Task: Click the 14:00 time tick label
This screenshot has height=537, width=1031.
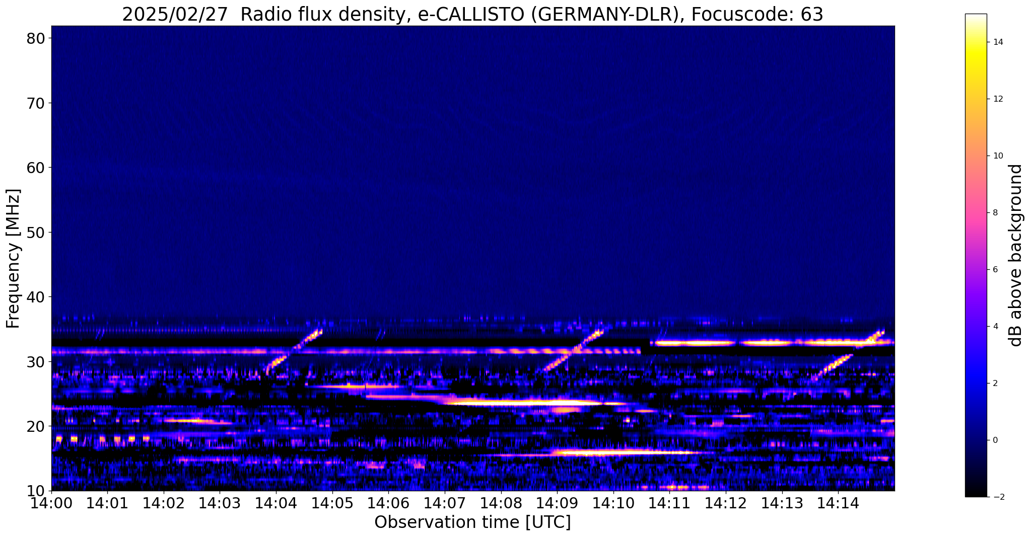Action: (x=51, y=503)
